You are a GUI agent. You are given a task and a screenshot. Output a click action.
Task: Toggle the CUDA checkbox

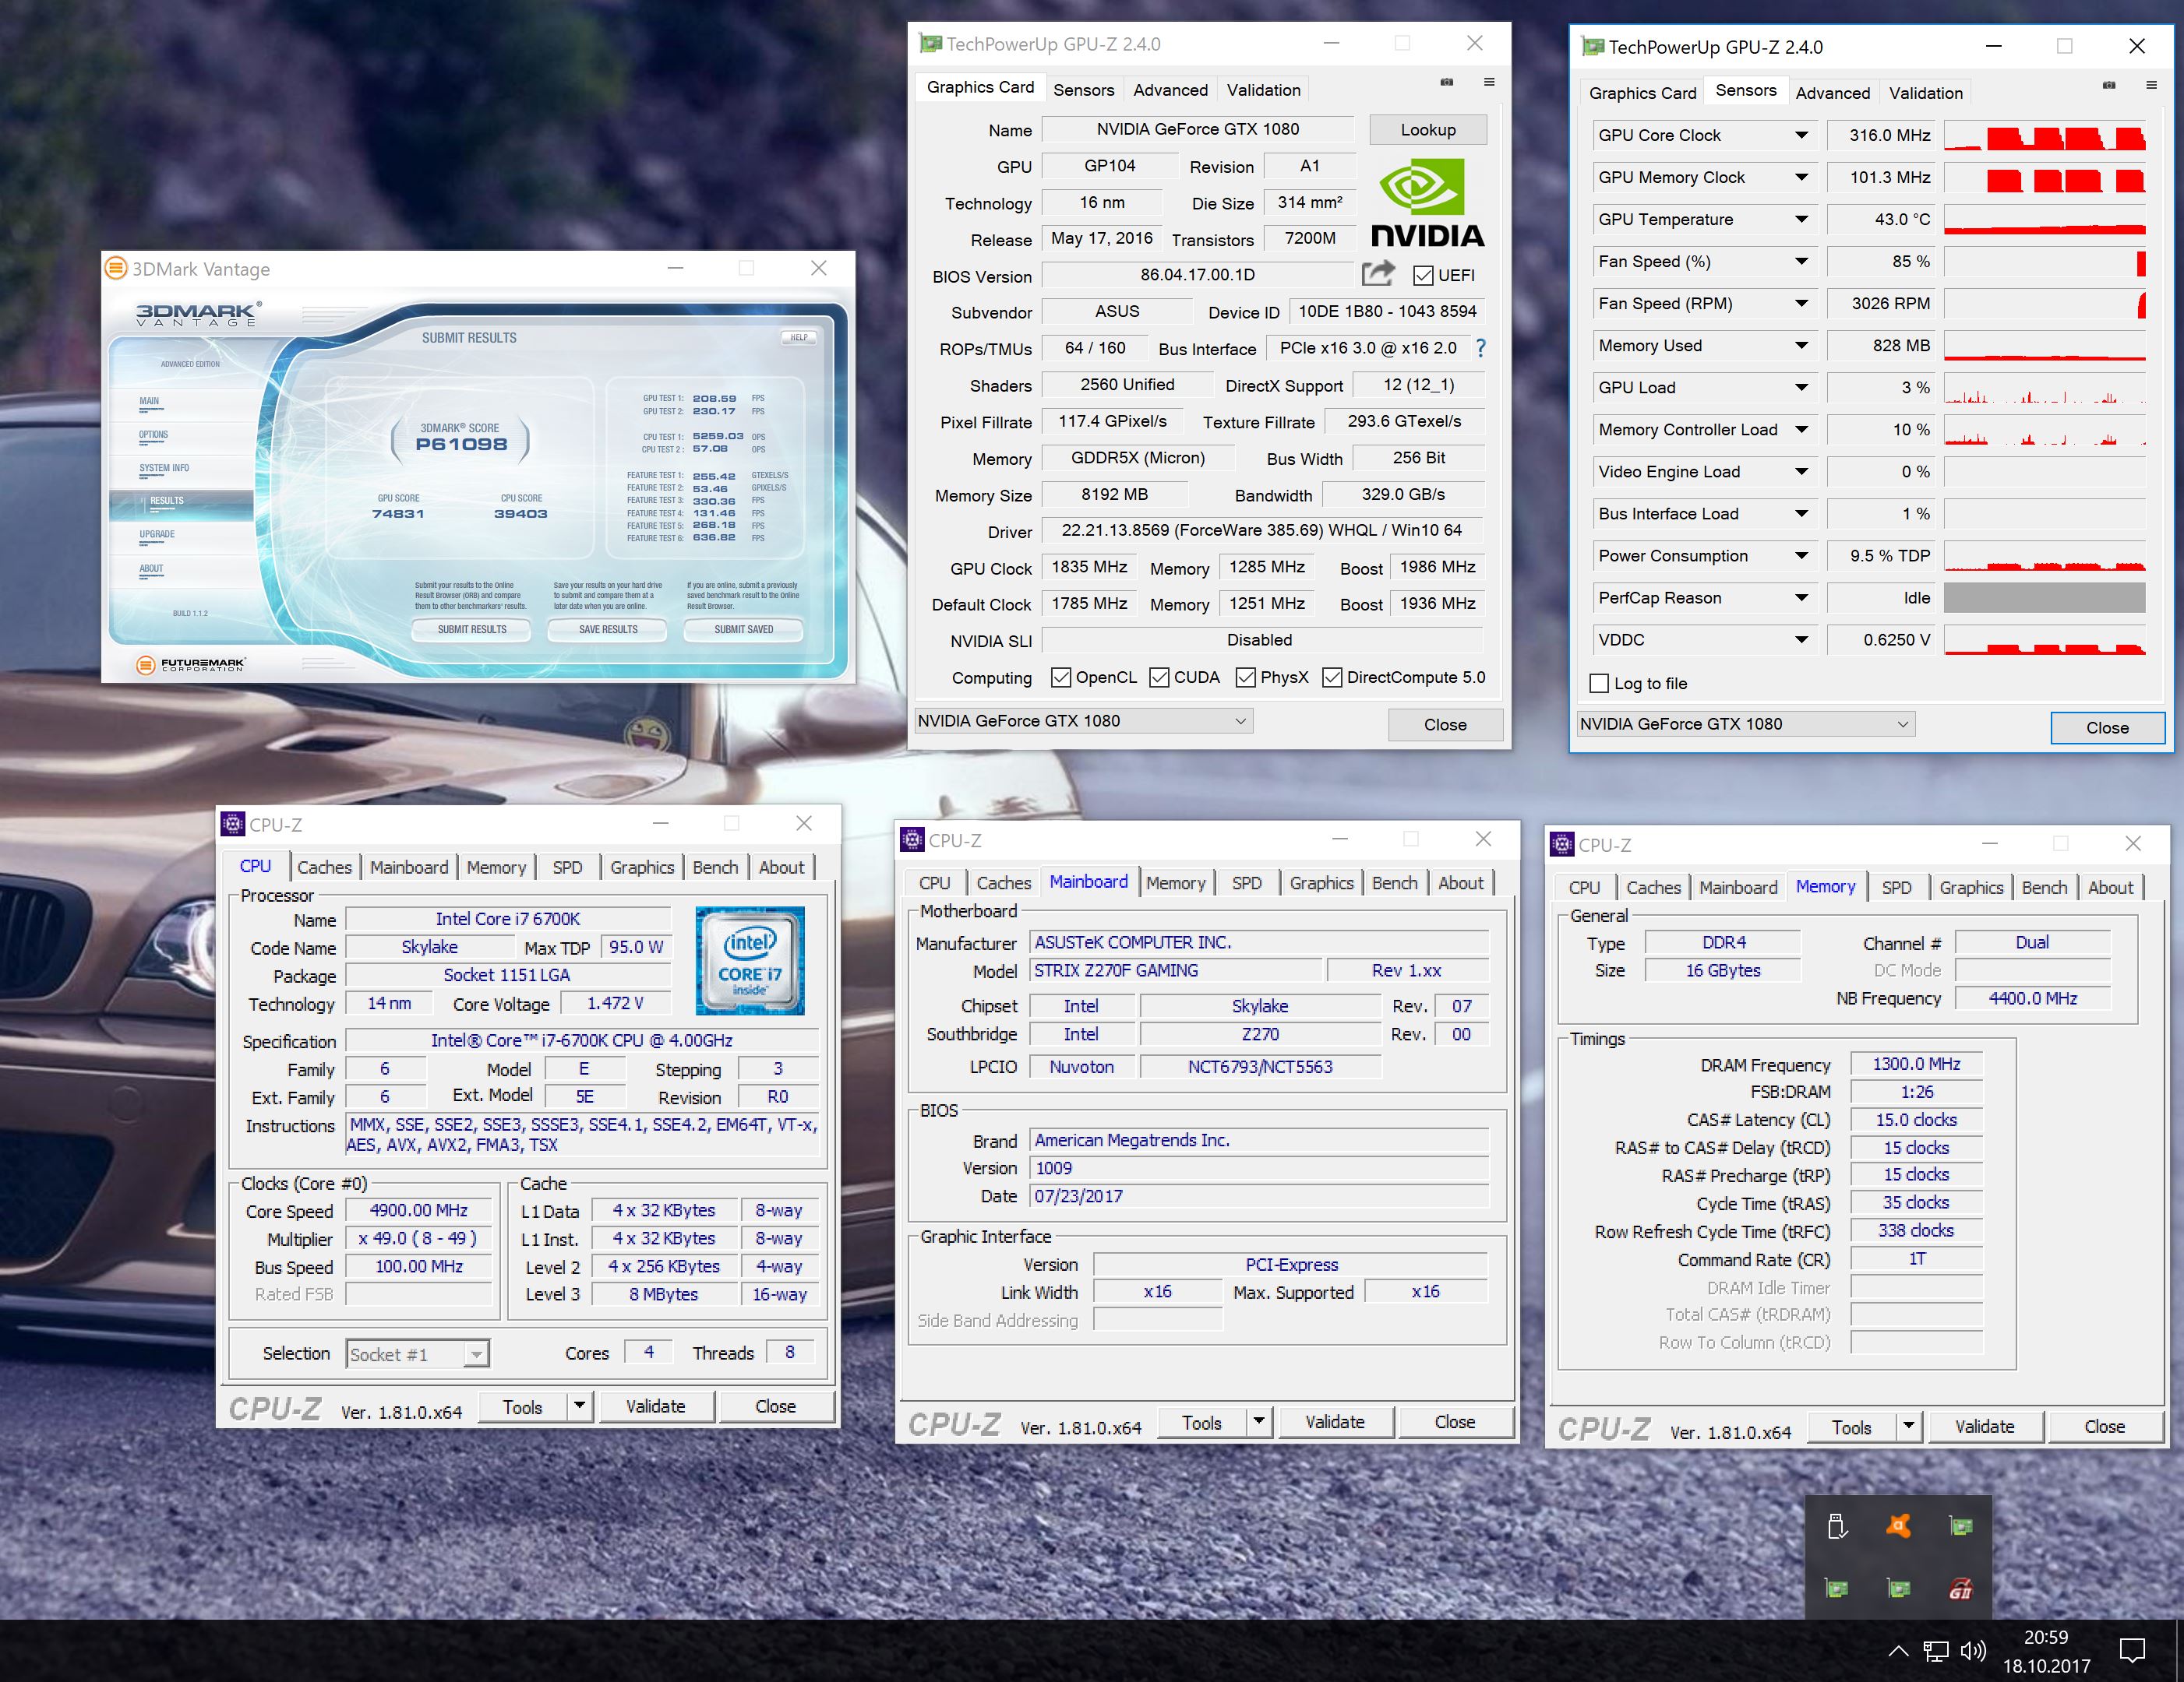(1159, 677)
